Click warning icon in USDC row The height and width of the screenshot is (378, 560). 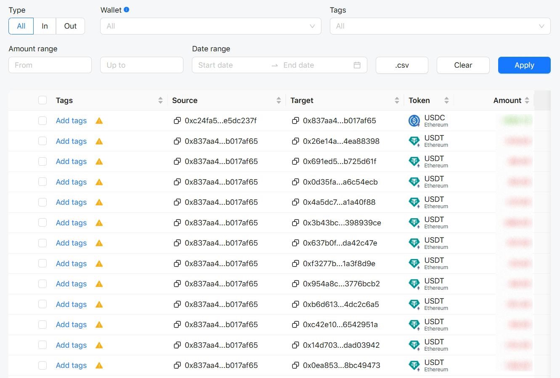click(99, 121)
